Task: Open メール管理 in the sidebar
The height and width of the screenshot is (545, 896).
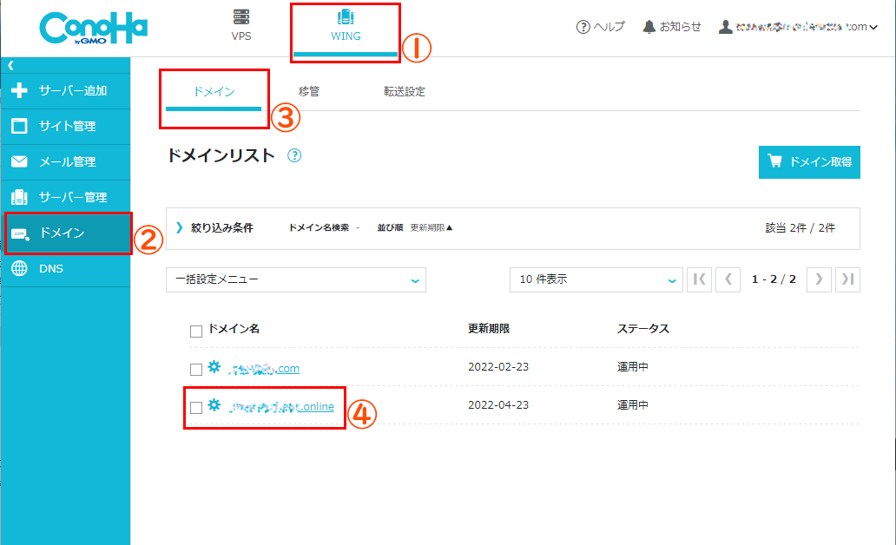Action: pos(66,161)
